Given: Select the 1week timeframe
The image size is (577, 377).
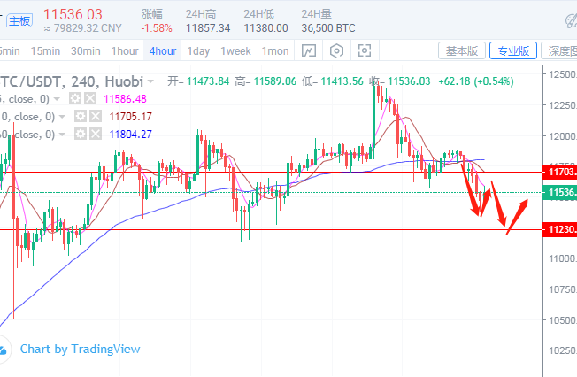Looking at the screenshot, I should [235, 50].
